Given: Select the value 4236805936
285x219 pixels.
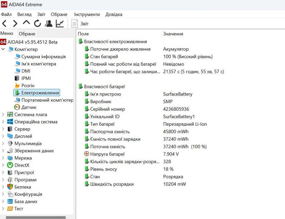Looking at the screenshot, I should pos(176,109).
